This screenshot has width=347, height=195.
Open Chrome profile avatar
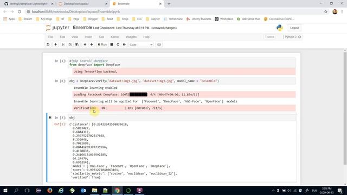[x=335, y=12]
